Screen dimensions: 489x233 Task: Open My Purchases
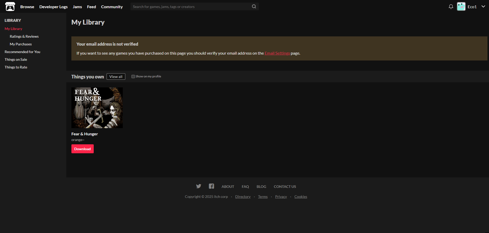tap(21, 44)
